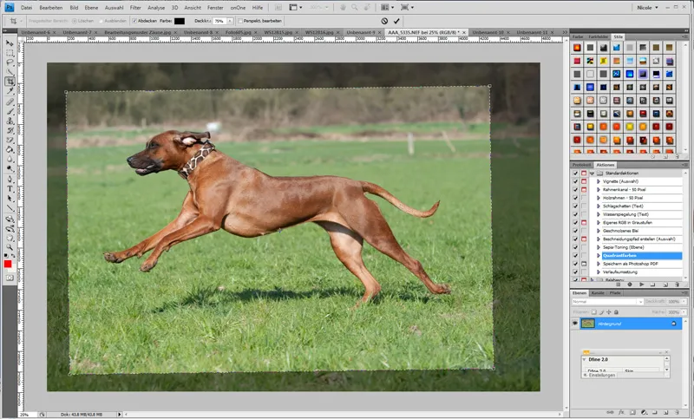Open the Bearbeiten menu
The height and width of the screenshot is (419, 694).
pos(51,8)
